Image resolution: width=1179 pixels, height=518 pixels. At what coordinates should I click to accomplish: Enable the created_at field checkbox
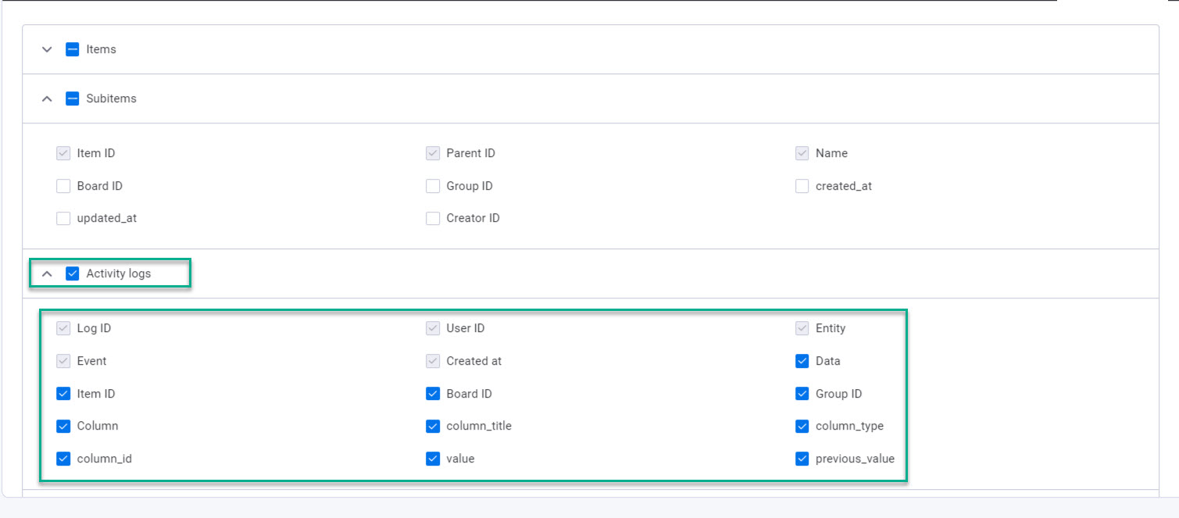point(802,186)
